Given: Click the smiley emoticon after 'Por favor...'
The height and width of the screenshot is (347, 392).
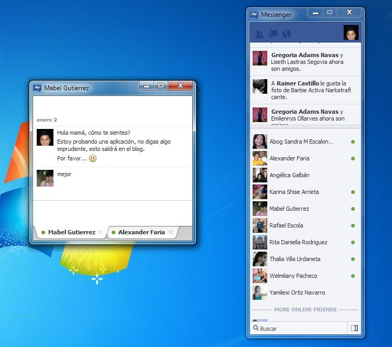Looking at the screenshot, I should coord(93,158).
